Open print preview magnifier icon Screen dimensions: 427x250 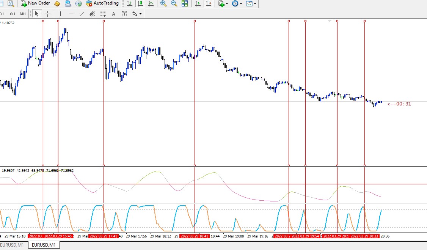[x=11, y=3]
